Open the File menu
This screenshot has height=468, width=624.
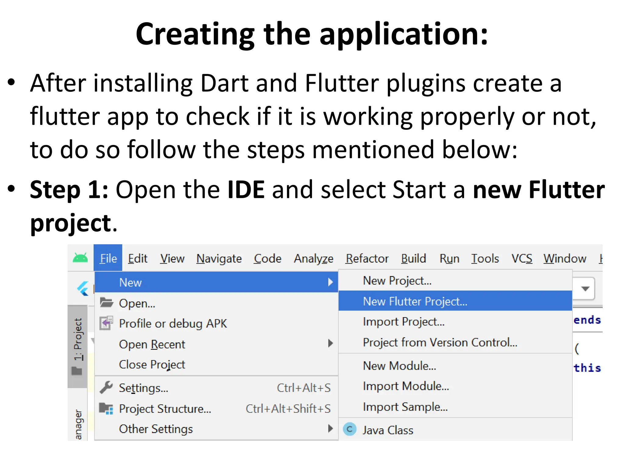(108, 258)
